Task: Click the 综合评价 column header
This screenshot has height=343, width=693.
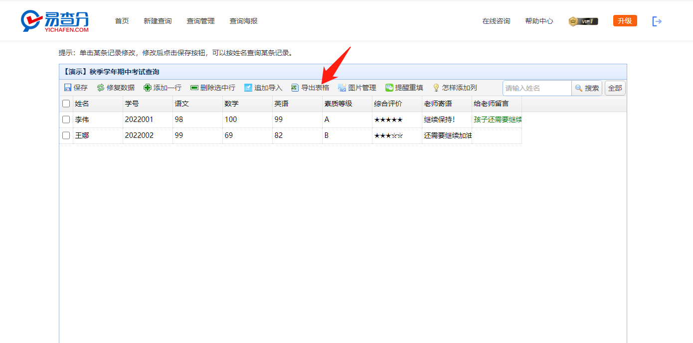Action: pos(397,104)
